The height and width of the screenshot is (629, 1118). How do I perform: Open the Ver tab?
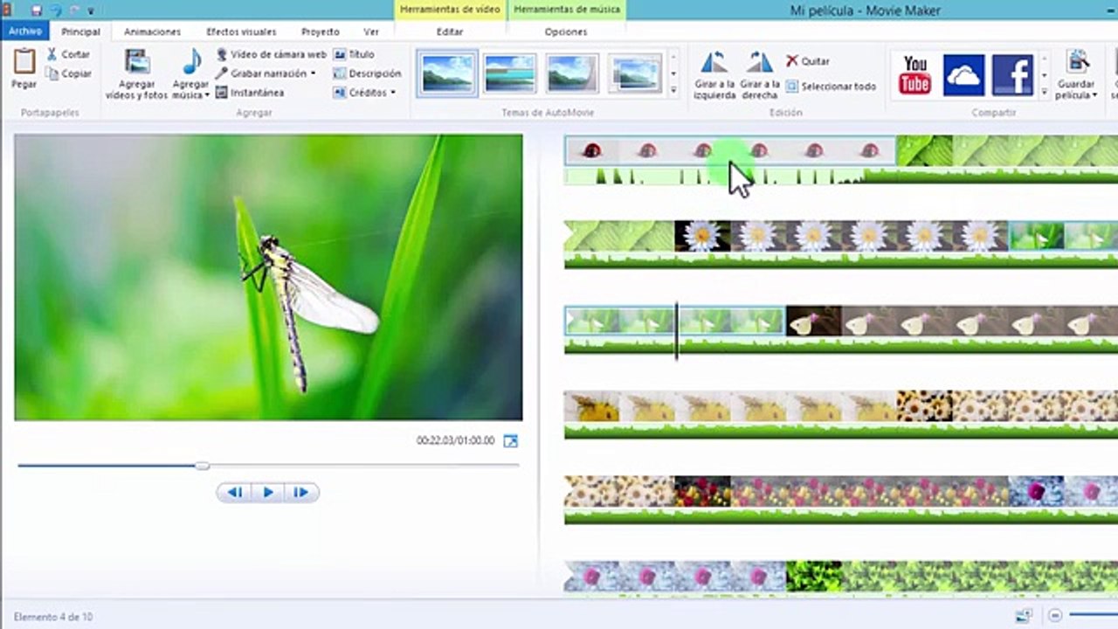pos(371,31)
